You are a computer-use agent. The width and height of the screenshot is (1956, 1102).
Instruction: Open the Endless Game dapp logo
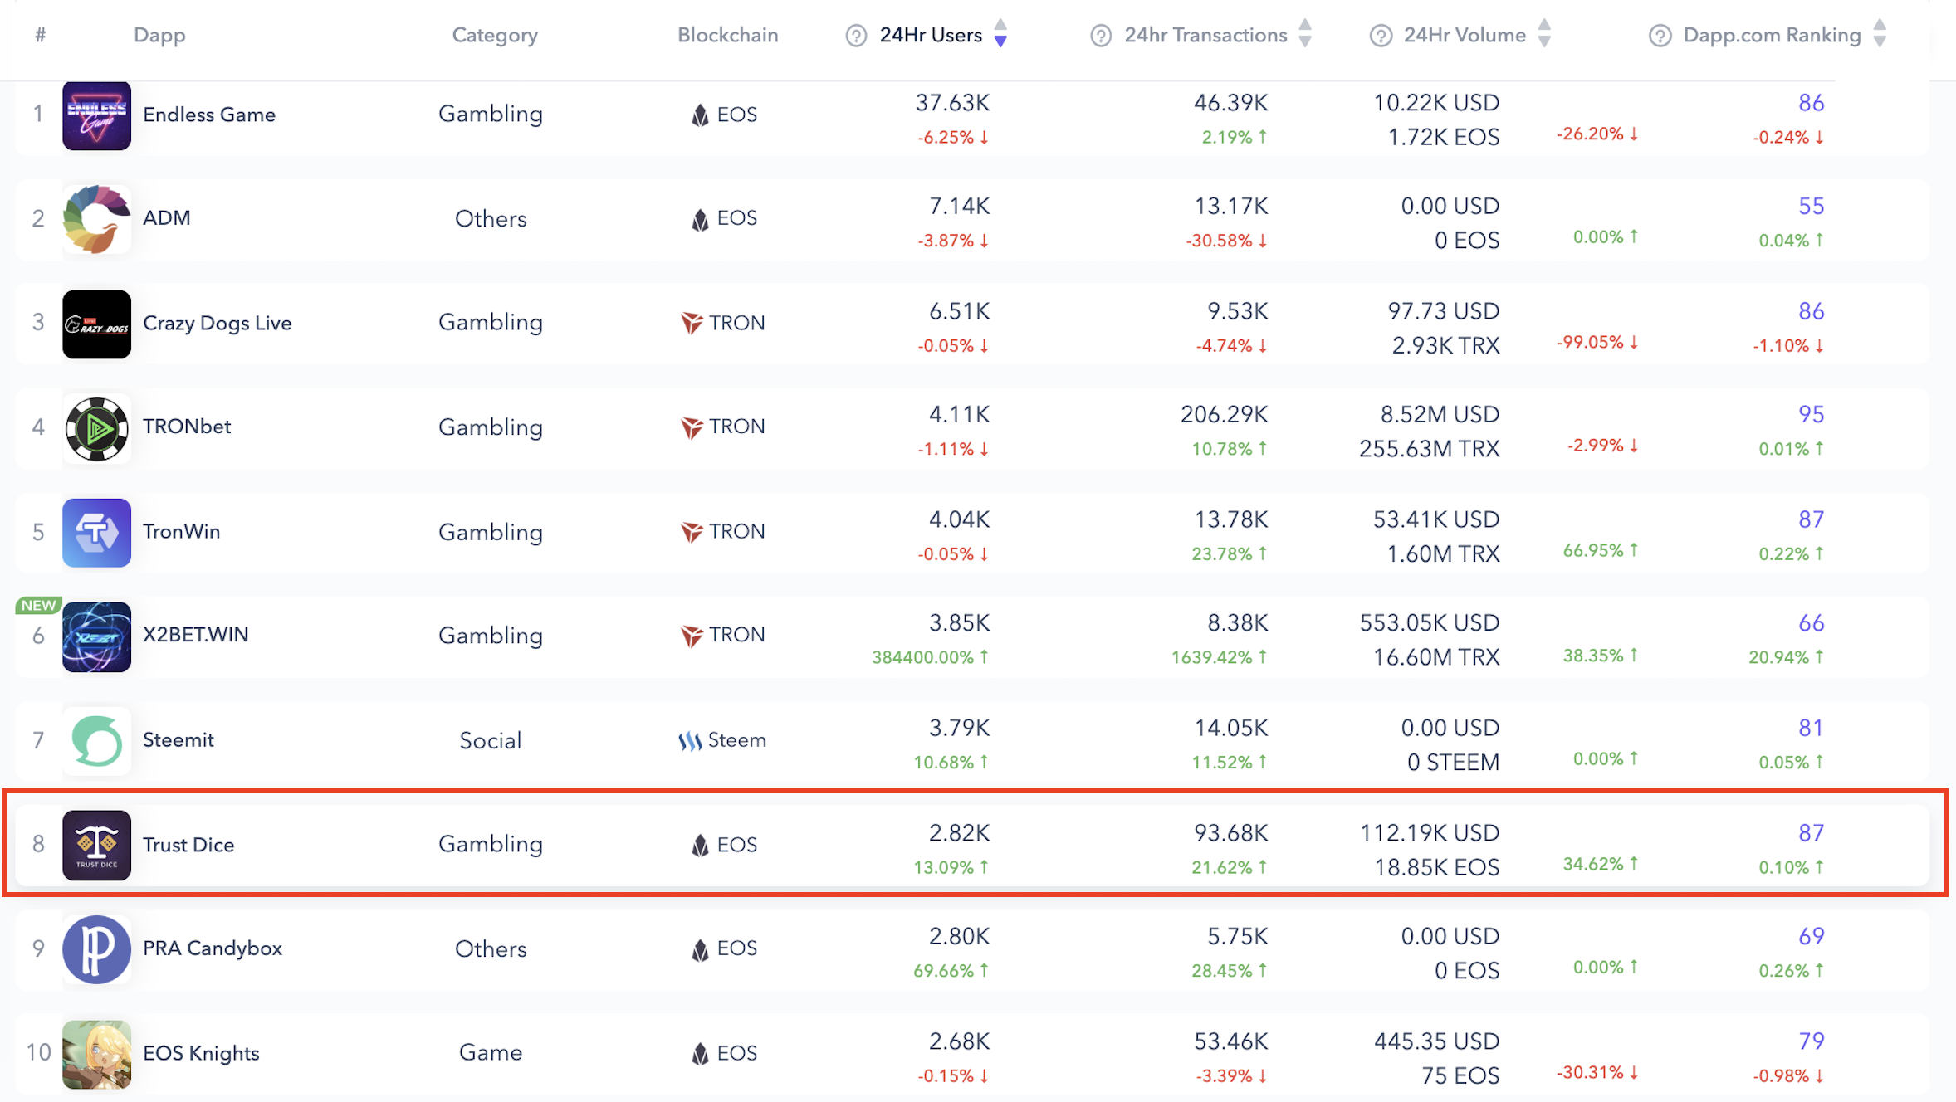[x=96, y=115]
